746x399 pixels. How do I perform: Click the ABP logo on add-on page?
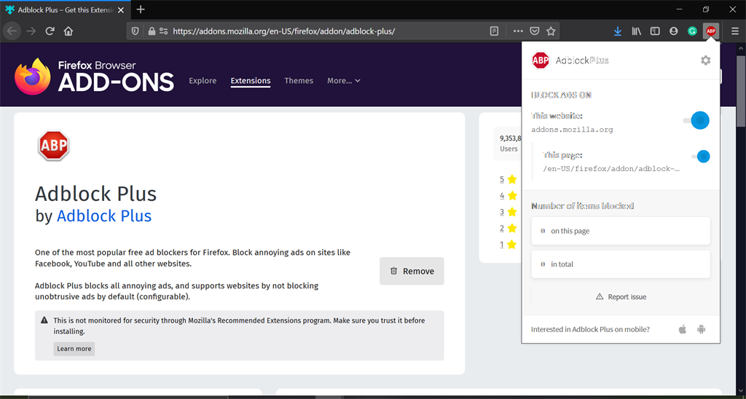pos(54,146)
